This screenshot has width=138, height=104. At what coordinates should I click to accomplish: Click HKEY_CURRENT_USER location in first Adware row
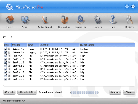pos(59,49)
